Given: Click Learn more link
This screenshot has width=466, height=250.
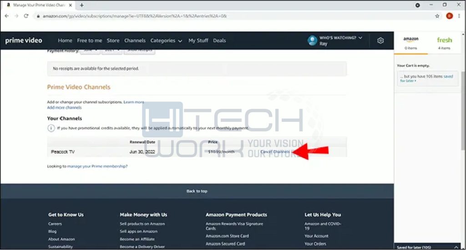Looking at the screenshot, I should [x=134, y=102].
